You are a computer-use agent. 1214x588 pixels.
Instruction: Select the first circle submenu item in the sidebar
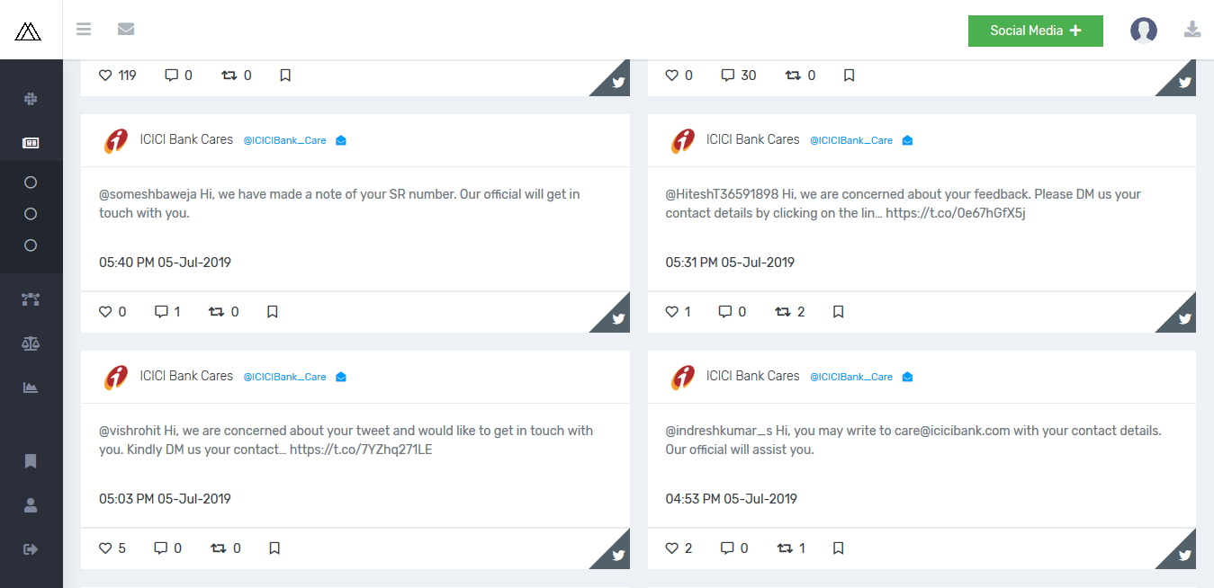coord(31,183)
